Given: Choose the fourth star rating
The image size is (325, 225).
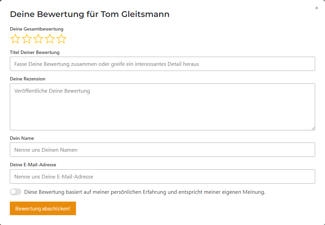Looking at the screenshot, I should point(50,39).
